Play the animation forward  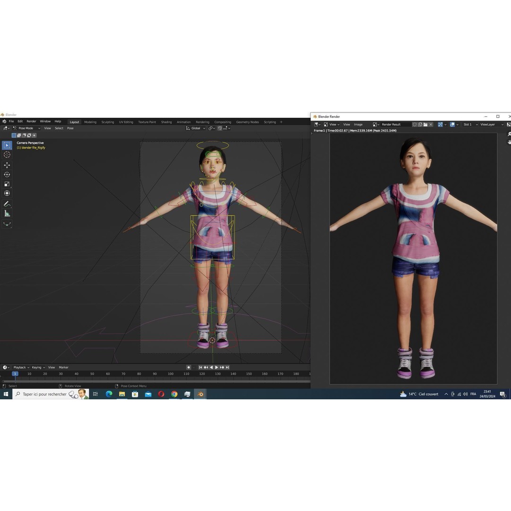[216, 367]
